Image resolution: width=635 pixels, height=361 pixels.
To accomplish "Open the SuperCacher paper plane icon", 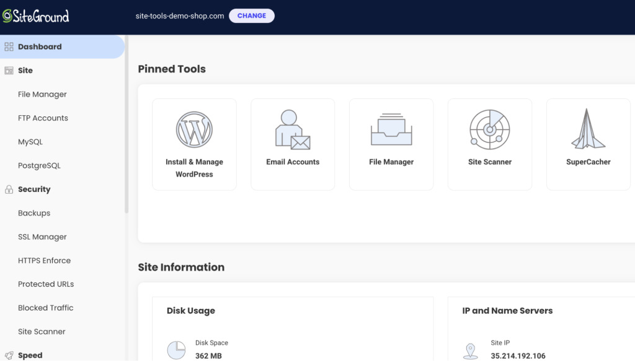I will 588,129.
